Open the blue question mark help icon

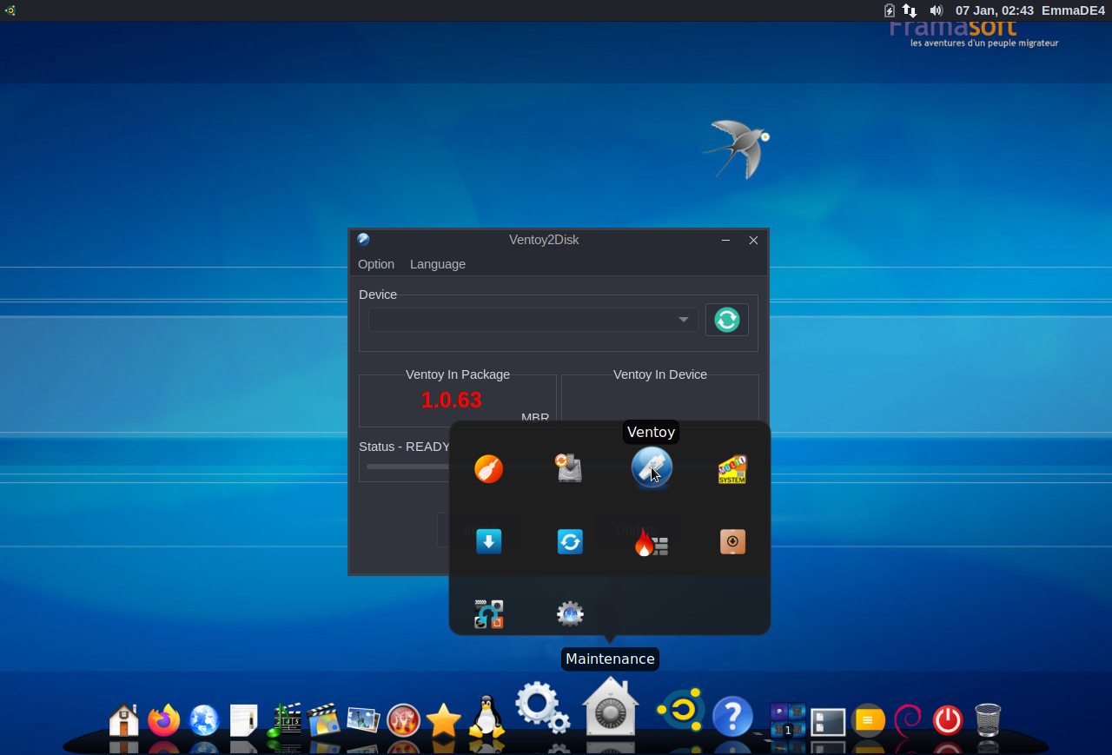coord(732,717)
